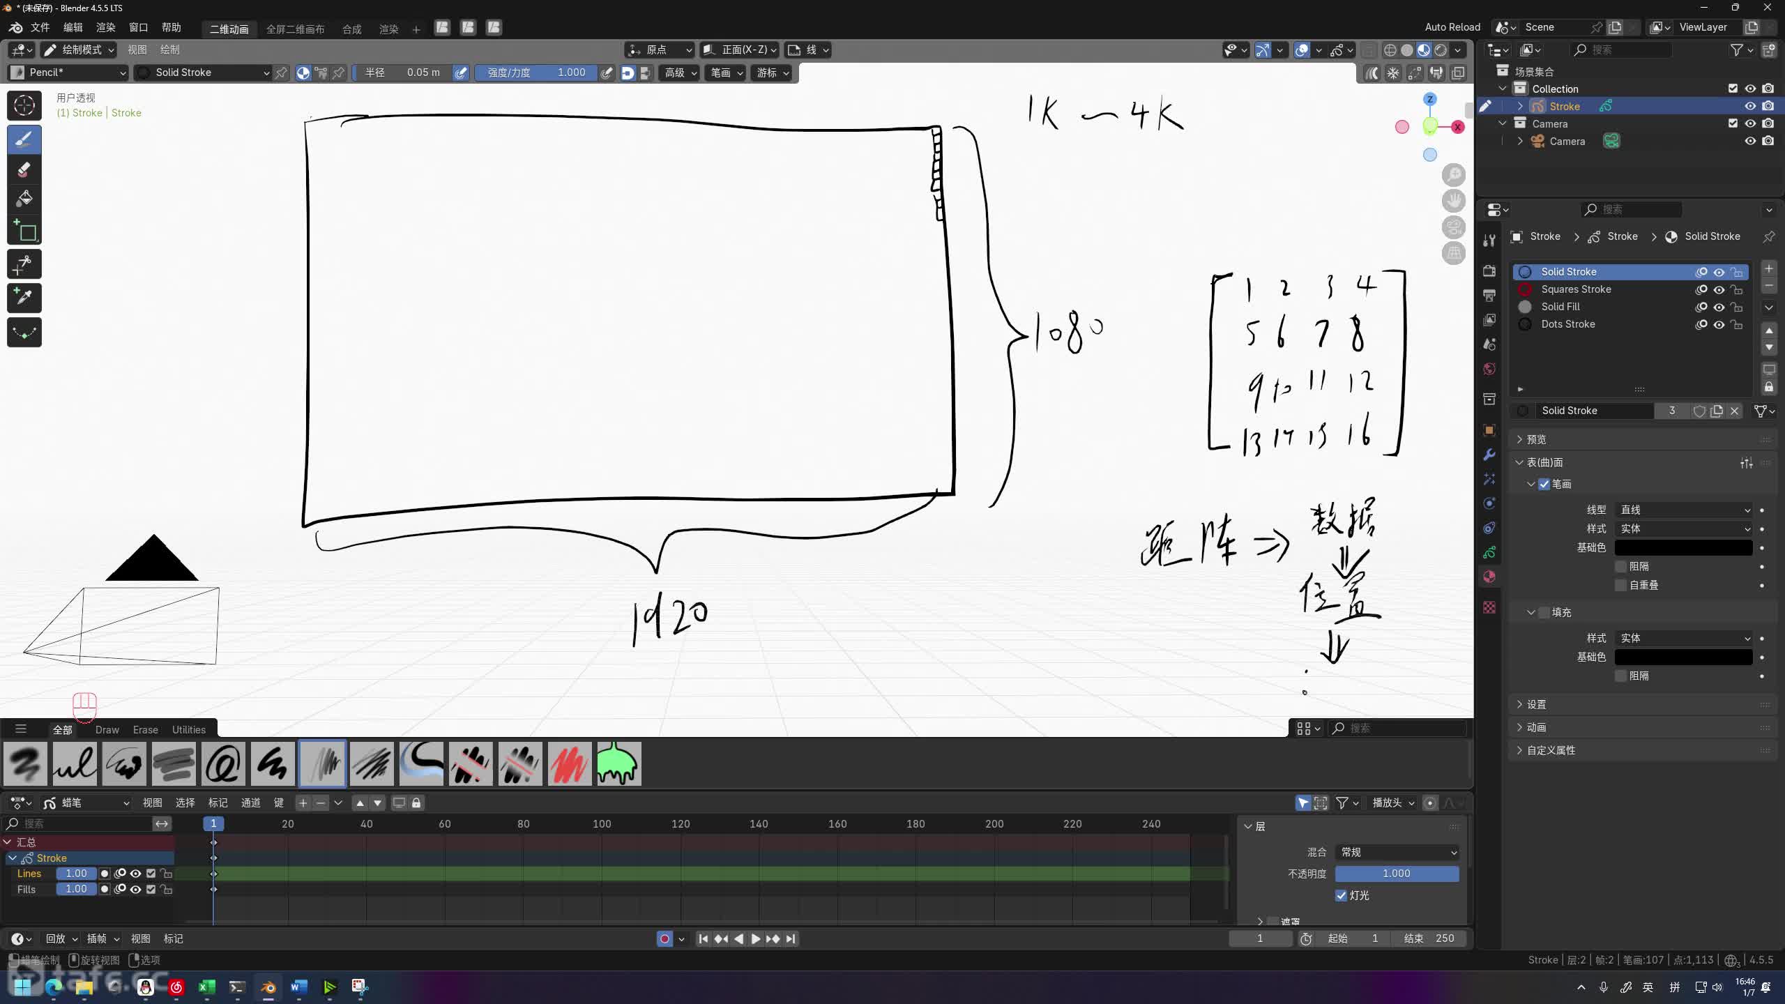Open the 渲染 menu in the menu bar

pos(105,27)
